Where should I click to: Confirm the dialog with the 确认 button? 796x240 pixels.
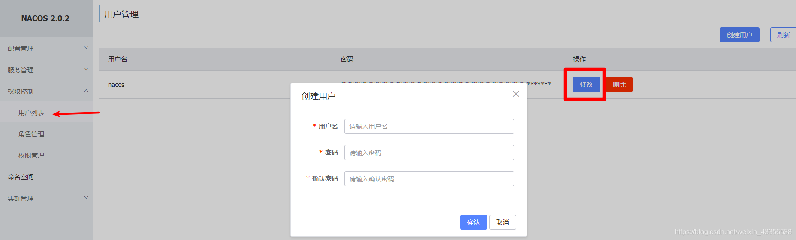pos(473,222)
